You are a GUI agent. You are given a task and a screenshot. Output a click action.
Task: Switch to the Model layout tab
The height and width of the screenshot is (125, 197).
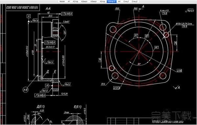(62, 1)
